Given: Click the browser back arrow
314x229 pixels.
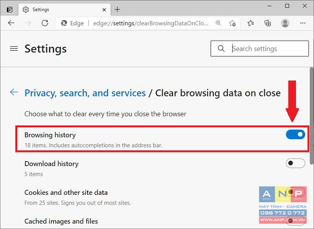Looking at the screenshot, I should 11,23.
